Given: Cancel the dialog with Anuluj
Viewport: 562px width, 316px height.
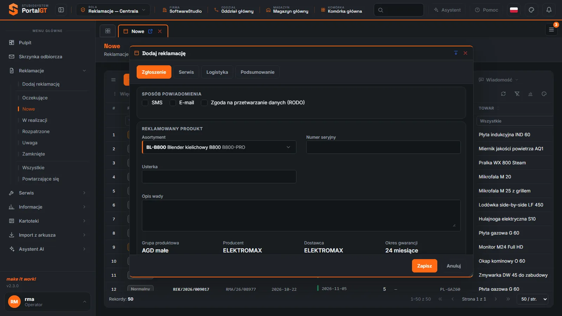Looking at the screenshot, I should pyautogui.click(x=454, y=266).
